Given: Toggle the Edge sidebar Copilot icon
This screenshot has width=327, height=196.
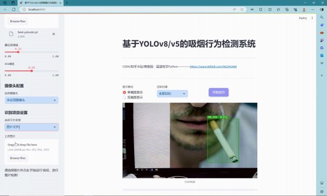Looking at the screenshot, I should click(322, 9).
